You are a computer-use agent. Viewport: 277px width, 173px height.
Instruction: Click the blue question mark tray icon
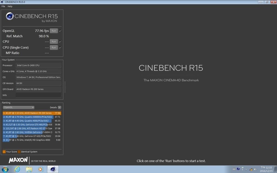(x=238, y=169)
